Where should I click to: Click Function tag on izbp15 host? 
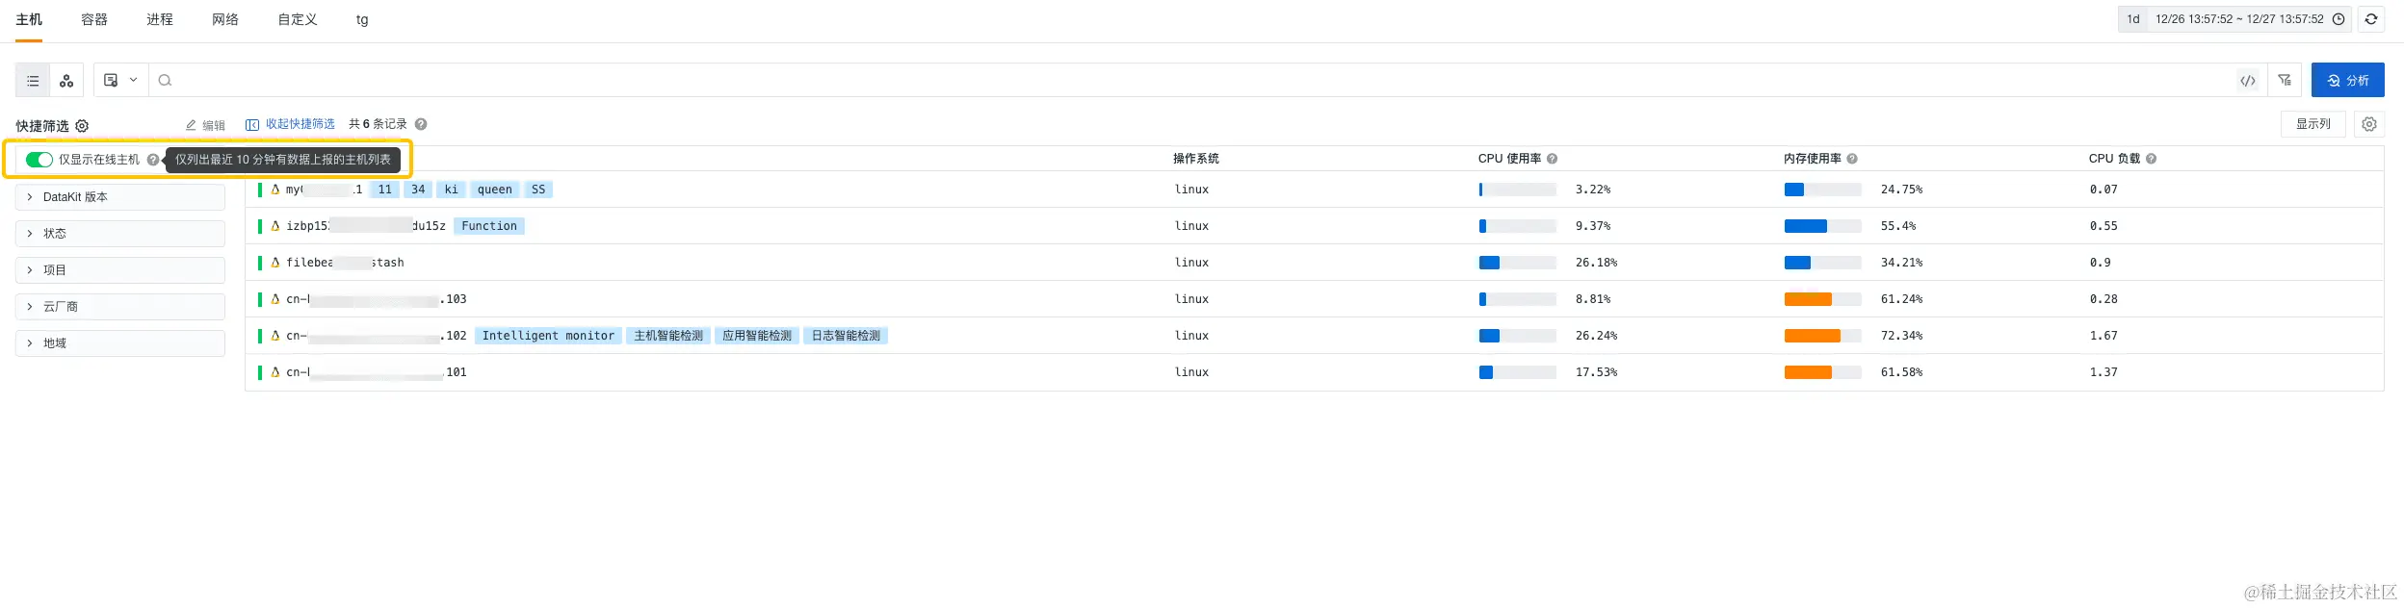click(489, 226)
